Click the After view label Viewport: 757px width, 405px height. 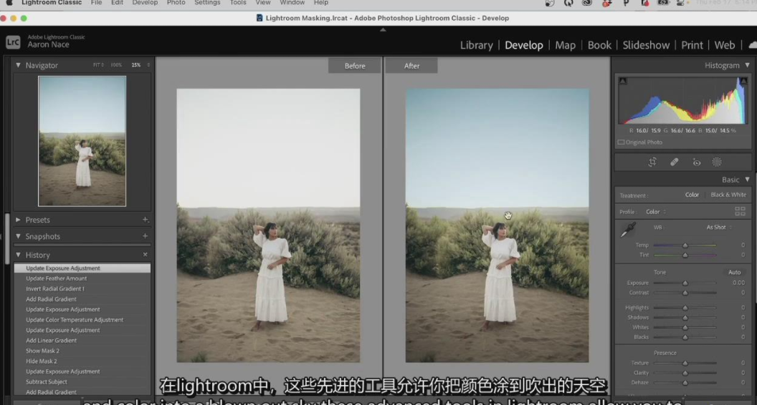[x=411, y=66]
